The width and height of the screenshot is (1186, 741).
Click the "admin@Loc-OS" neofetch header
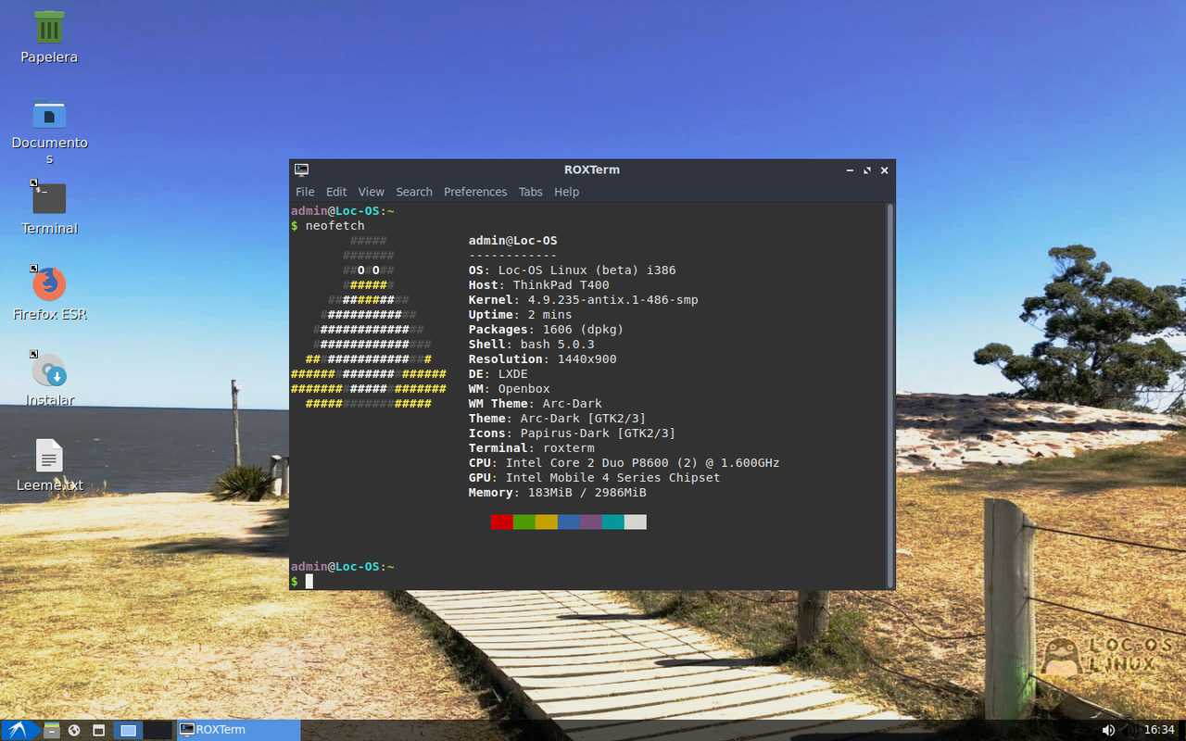(x=513, y=241)
